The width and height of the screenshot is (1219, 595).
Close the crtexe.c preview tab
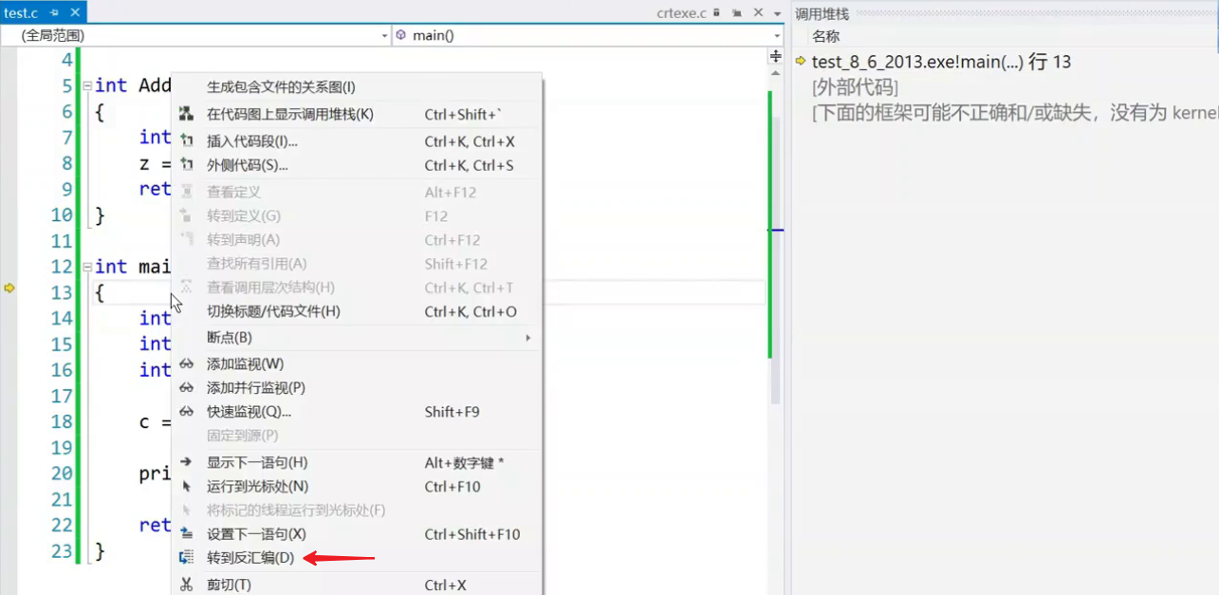[758, 12]
